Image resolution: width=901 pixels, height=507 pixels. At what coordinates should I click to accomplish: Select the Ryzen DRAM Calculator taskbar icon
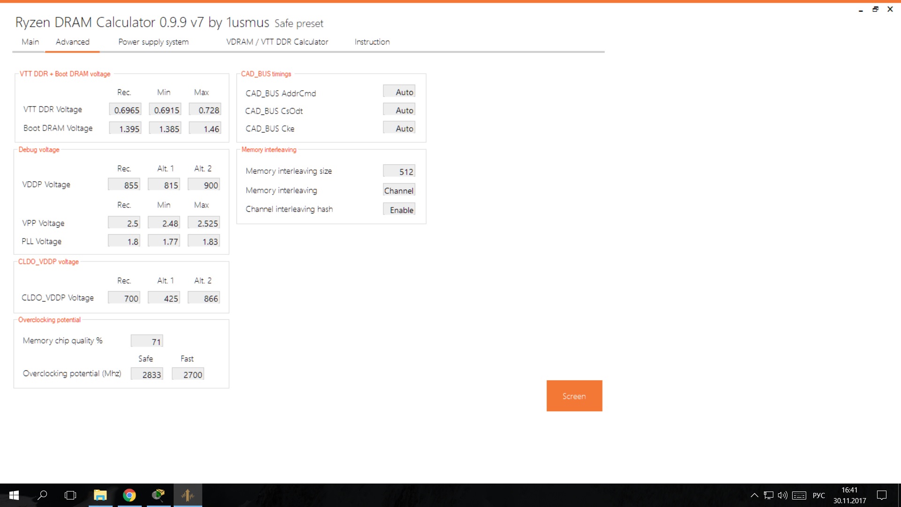[x=188, y=495]
